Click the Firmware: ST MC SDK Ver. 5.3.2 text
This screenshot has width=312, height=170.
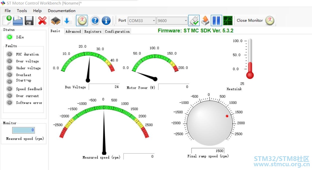196,31
